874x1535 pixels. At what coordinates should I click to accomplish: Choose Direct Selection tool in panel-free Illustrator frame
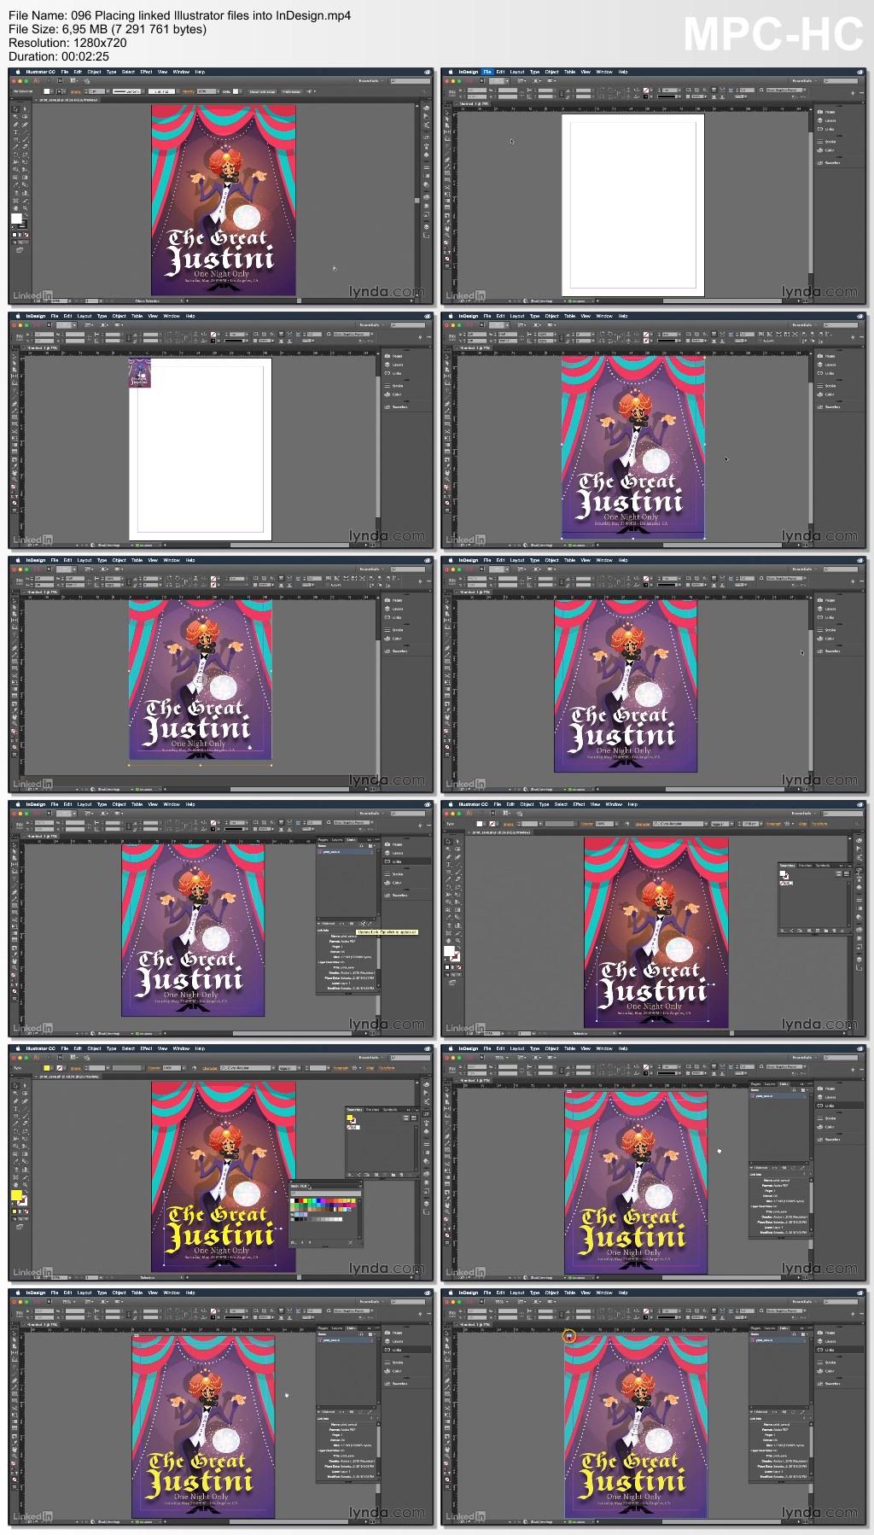pyautogui.click(x=25, y=108)
